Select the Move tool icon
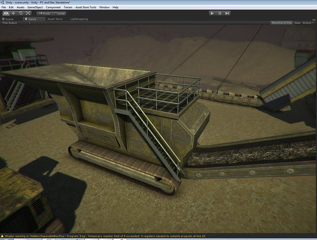317x240 pixels. click(13, 13)
